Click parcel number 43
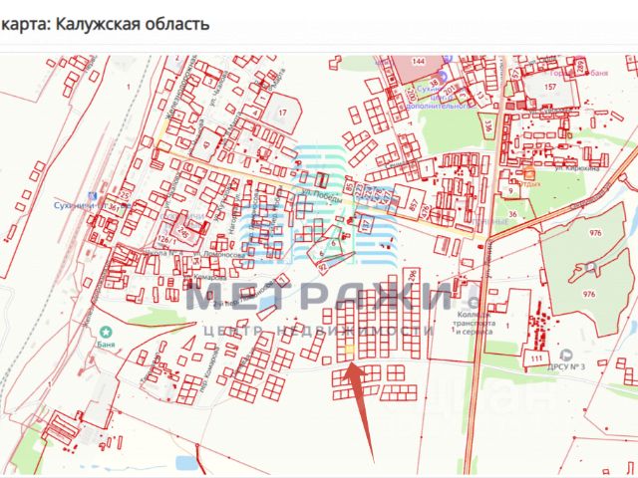The image size is (638, 478). point(208,144)
